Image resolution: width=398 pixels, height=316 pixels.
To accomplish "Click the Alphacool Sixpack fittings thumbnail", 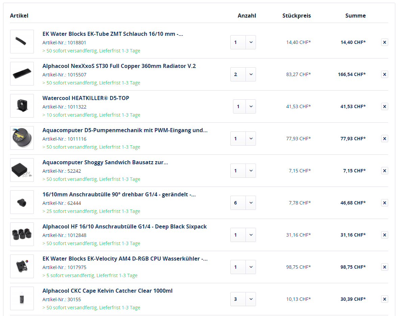I will 22,235.
